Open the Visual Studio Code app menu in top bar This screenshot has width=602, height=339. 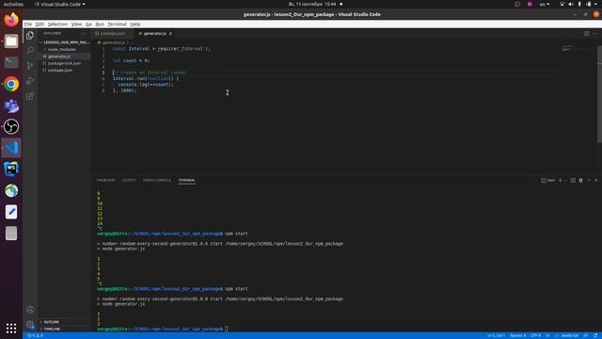[59, 4]
